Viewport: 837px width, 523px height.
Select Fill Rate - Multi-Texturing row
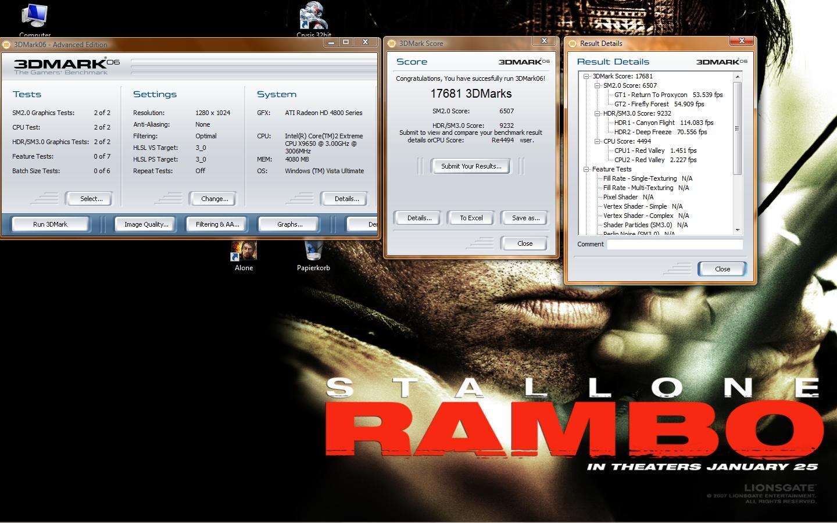(x=646, y=188)
